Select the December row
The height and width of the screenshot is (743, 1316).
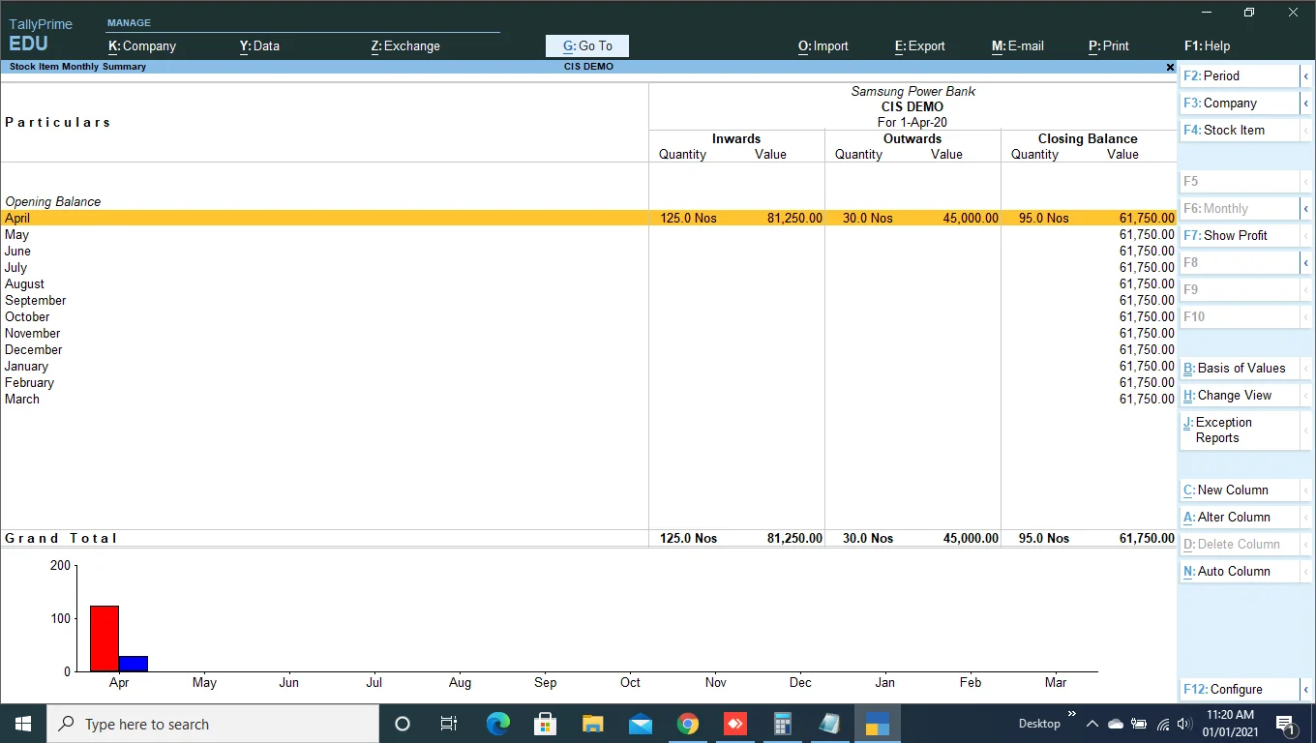[x=588, y=349]
